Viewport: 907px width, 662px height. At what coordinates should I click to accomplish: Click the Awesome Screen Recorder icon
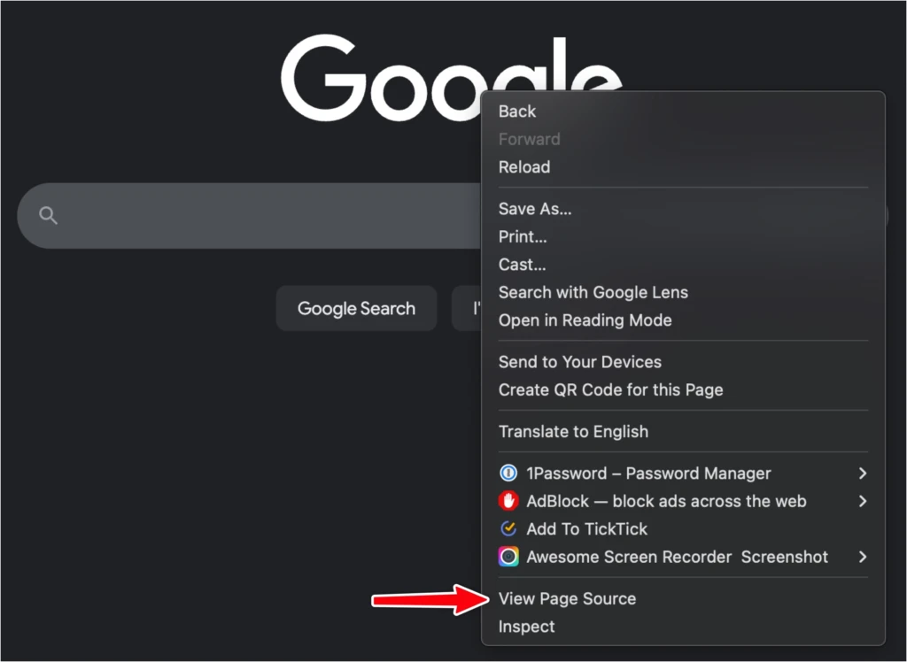click(x=508, y=557)
